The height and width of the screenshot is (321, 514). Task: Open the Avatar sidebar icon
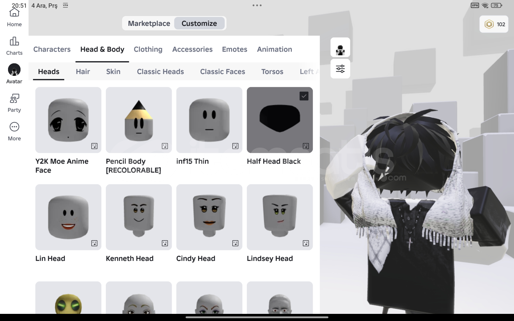pyautogui.click(x=14, y=70)
